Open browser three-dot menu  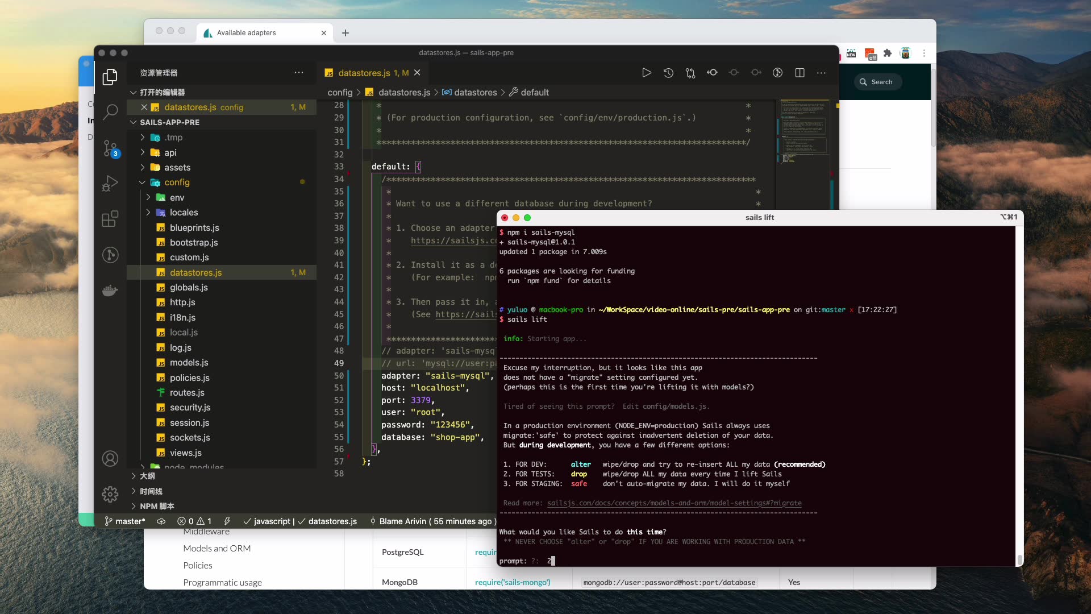click(x=924, y=53)
